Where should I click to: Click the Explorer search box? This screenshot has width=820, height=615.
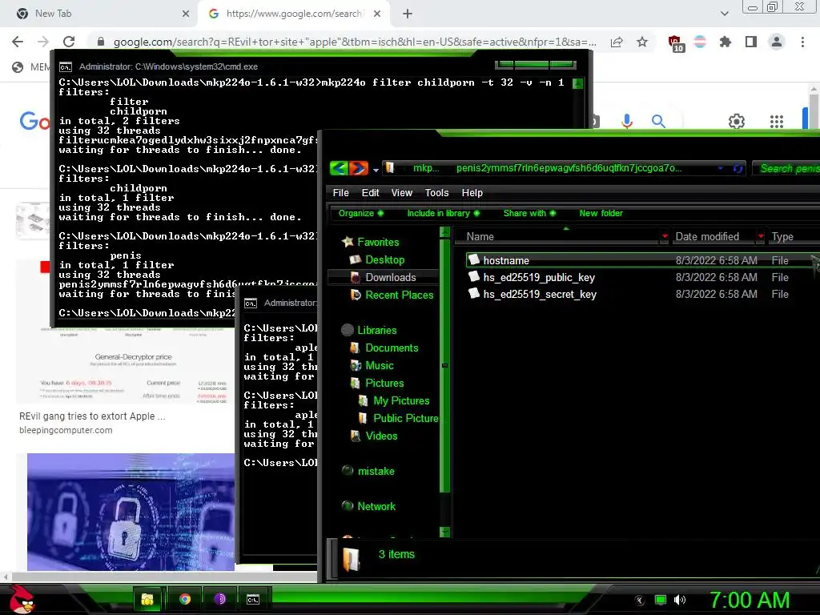coord(786,168)
